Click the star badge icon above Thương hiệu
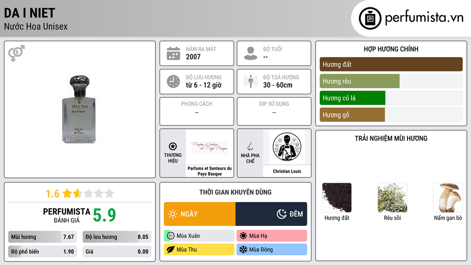Image resolution: width=471 pixels, height=265 pixels. pyautogui.click(x=173, y=146)
